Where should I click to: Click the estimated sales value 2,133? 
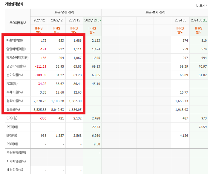(96, 41)
